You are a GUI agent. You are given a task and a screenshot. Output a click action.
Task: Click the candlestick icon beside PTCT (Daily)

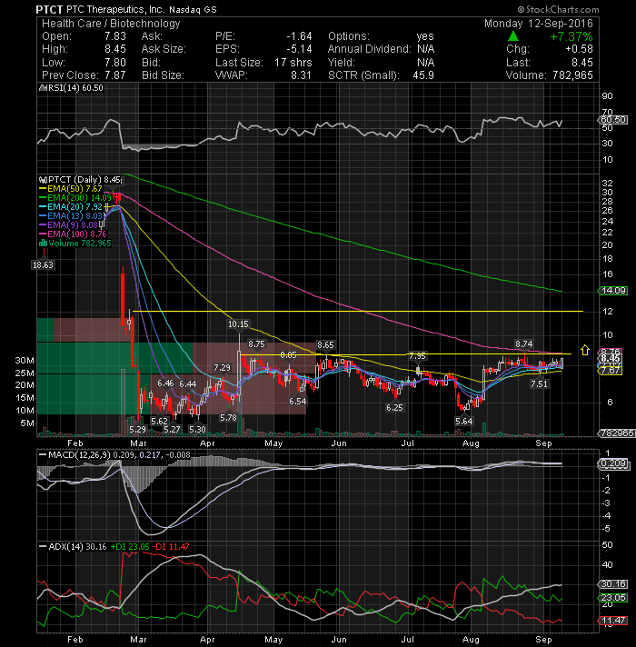coord(43,180)
